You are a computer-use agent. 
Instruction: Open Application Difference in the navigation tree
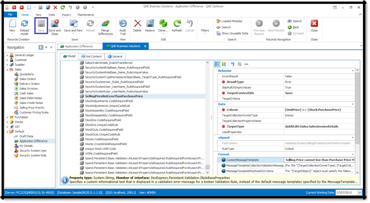33,141
